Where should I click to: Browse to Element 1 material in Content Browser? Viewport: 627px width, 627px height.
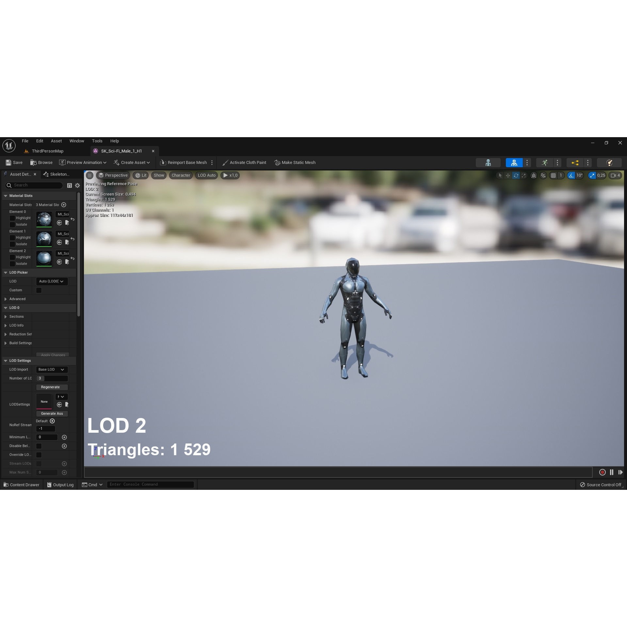coord(67,242)
